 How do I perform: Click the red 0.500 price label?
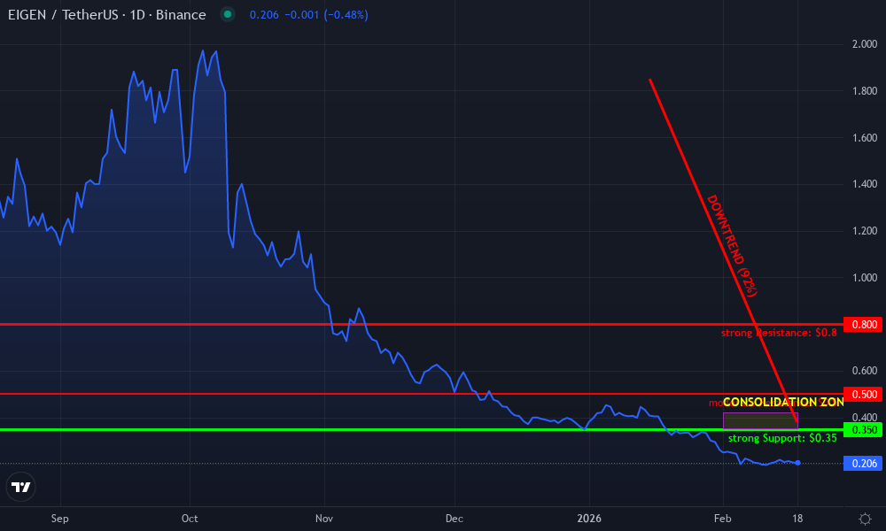point(862,395)
